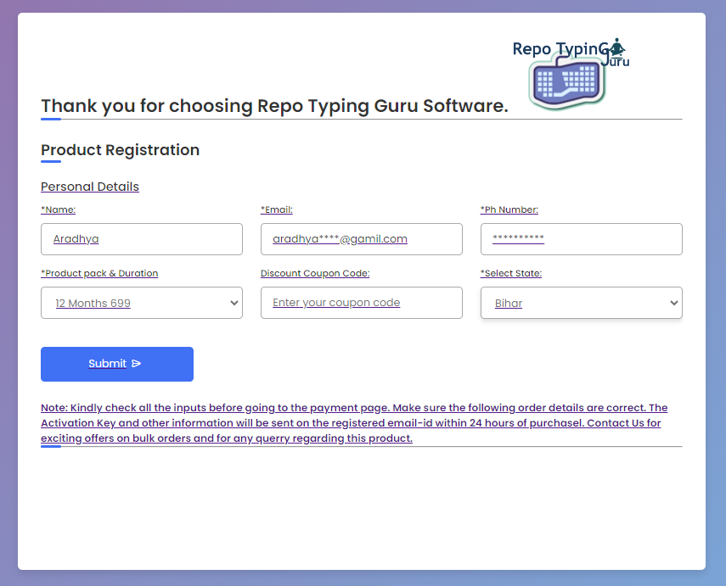
Task: Expand the Select State dropdown showing Bihar
Action: coord(581,303)
